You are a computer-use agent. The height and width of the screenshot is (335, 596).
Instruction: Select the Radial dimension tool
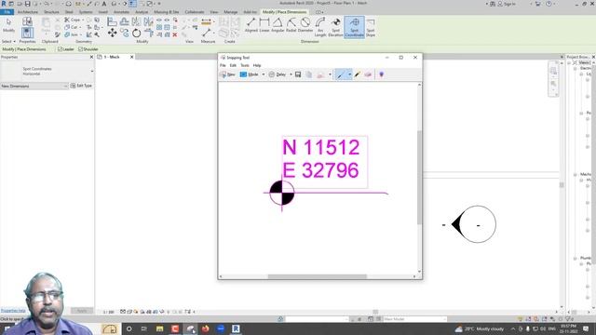291,25
